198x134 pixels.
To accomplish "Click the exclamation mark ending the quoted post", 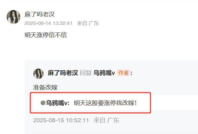I will click(136, 103).
